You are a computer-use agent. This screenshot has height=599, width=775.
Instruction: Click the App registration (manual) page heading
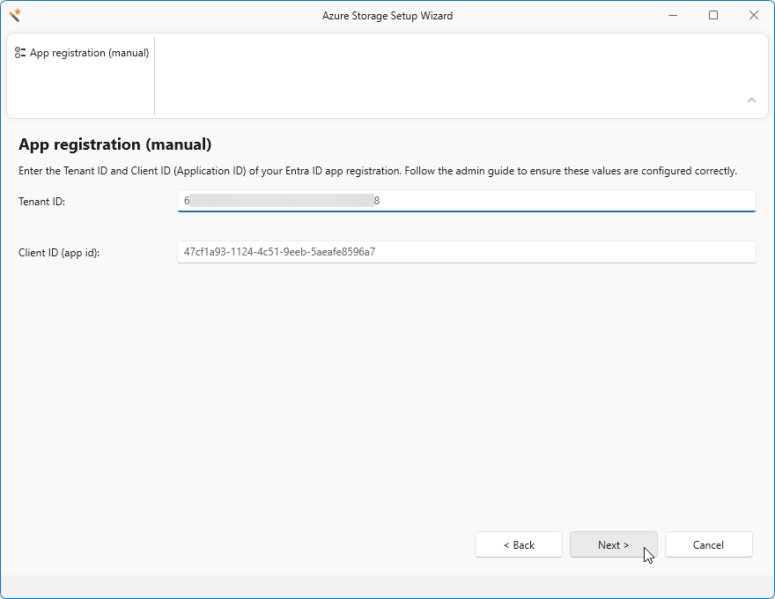(115, 144)
